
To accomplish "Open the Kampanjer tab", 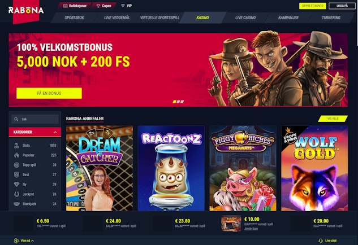I will pyautogui.click(x=288, y=17).
